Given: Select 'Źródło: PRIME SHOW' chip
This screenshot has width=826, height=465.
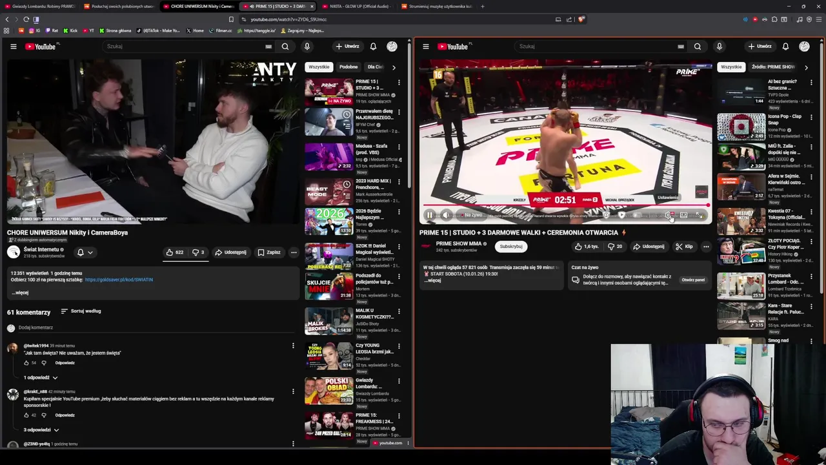Looking at the screenshot, I should coord(773,67).
